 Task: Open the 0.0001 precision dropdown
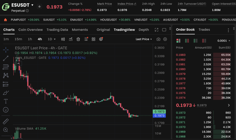click(224, 41)
